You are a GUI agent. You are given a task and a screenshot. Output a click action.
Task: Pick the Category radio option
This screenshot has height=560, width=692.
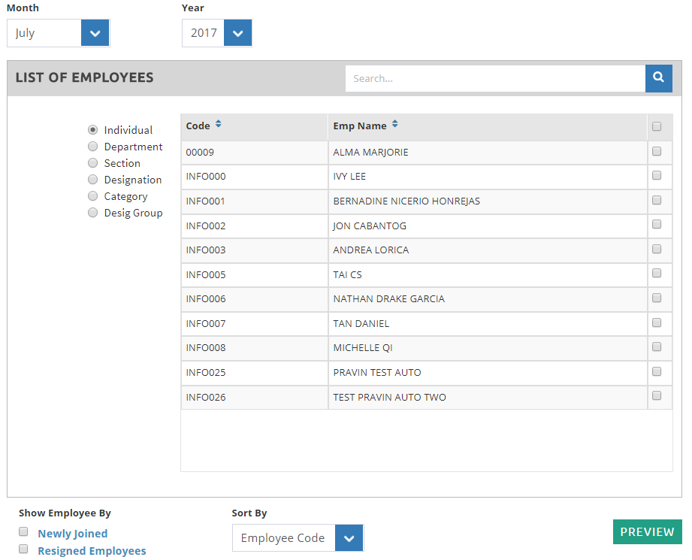pyautogui.click(x=93, y=196)
